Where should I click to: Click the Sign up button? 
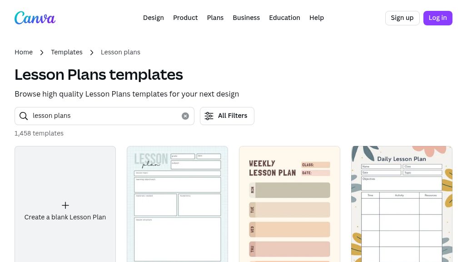pos(402,18)
